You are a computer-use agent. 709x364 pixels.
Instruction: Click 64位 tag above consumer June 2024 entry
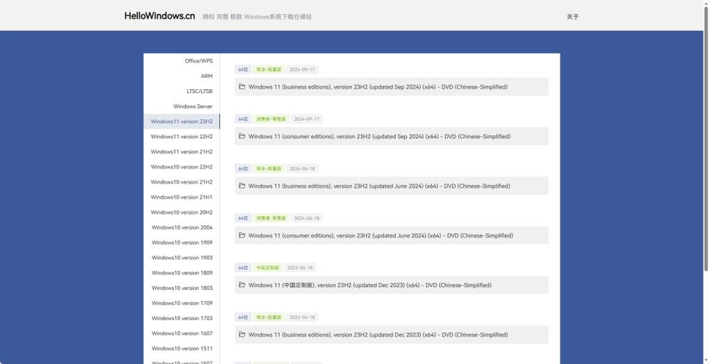[243, 218]
